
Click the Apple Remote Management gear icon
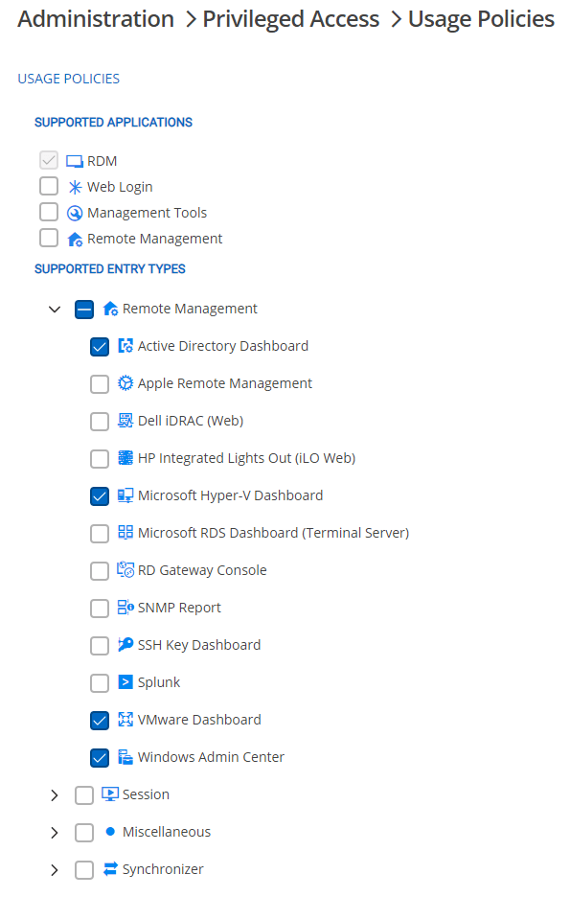point(125,382)
